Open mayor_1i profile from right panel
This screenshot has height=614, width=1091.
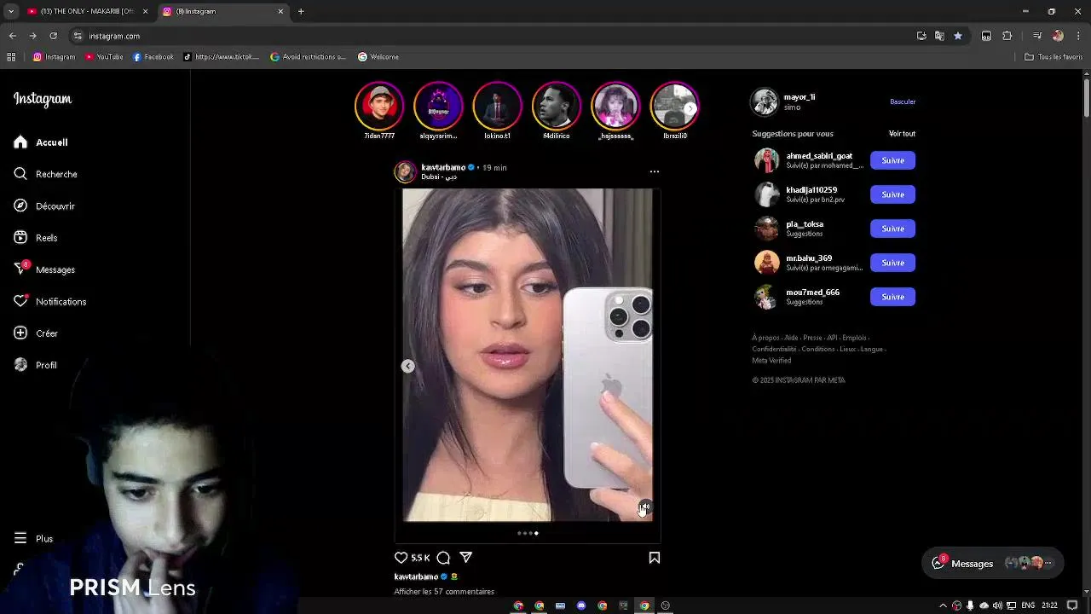(x=799, y=97)
